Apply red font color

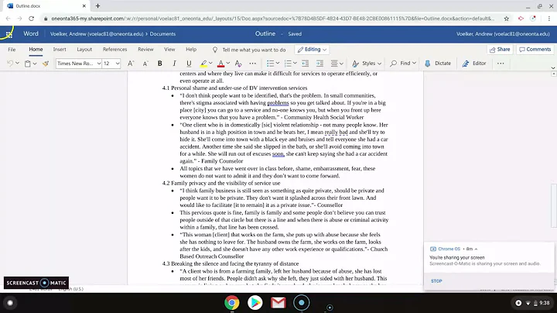pyautogui.click(x=220, y=64)
